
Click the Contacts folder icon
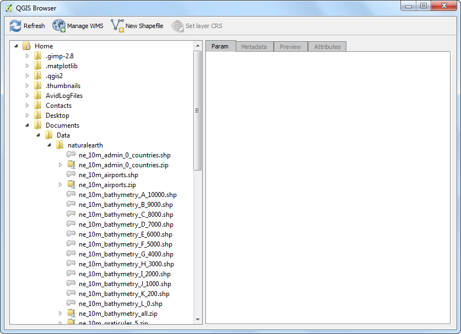coord(37,106)
